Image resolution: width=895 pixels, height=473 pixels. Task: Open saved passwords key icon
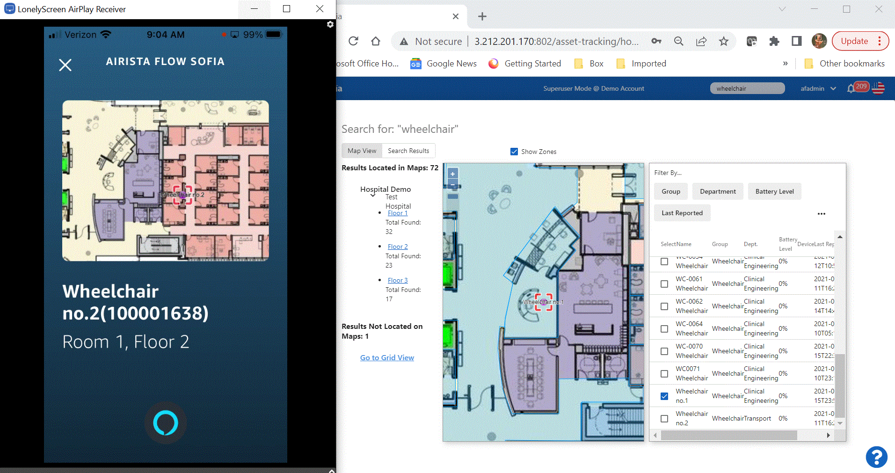pyautogui.click(x=656, y=41)
